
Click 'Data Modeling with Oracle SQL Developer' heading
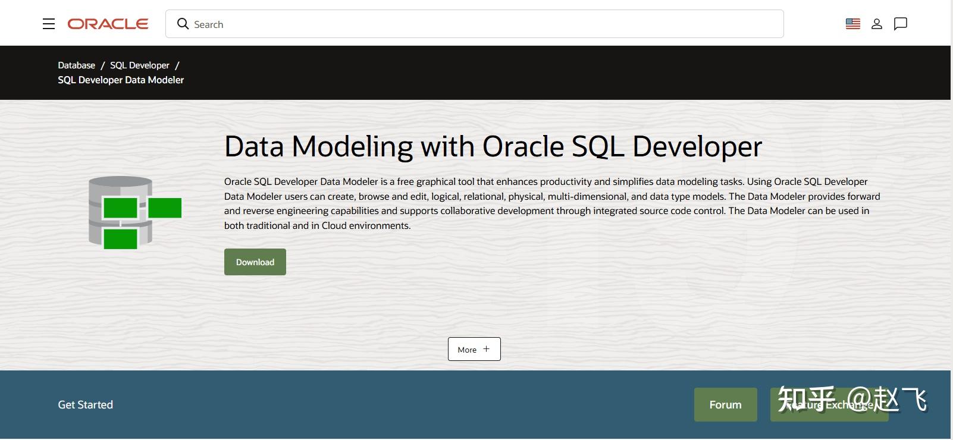pos(493,146)
